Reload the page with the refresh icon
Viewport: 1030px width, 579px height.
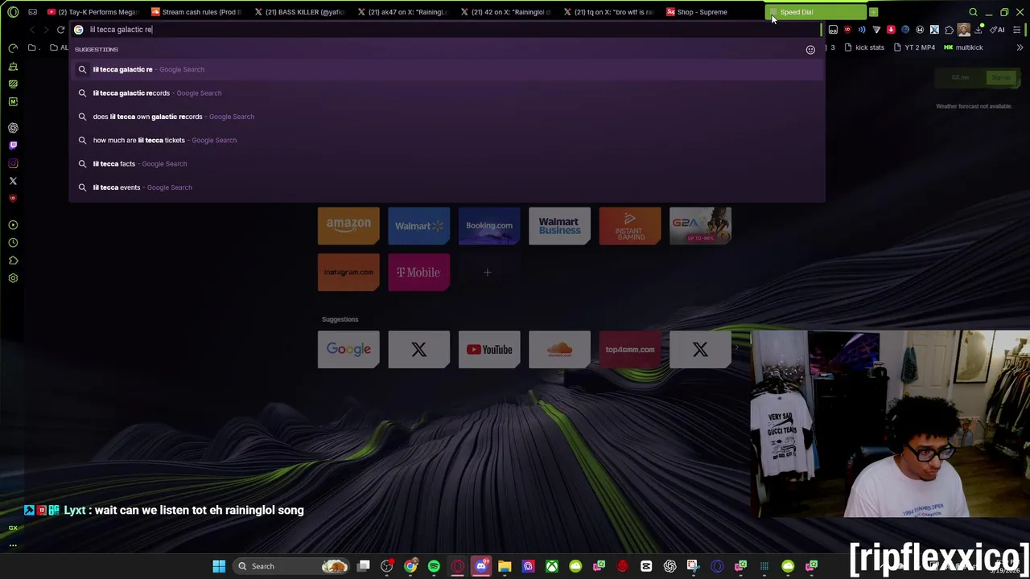(x=60, y=30)
